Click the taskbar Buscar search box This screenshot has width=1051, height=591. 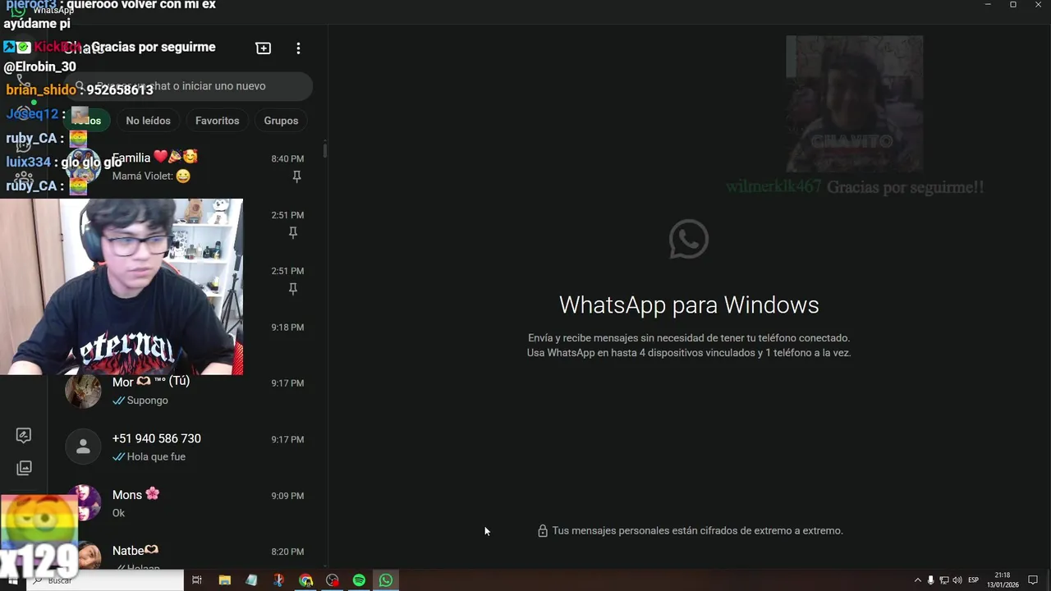(x=105, y=580)
